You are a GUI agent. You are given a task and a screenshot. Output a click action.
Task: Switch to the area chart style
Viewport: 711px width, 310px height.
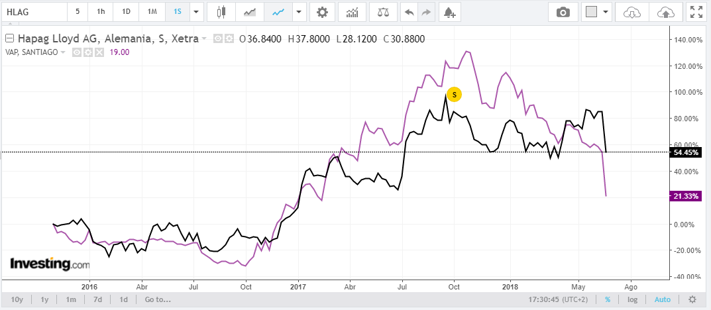click(x=250, y=12)
